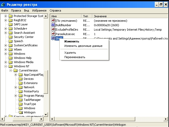169x127 pixels.
Task: Click the tree pane vertical scrollbar thumb
Action: 46,82
